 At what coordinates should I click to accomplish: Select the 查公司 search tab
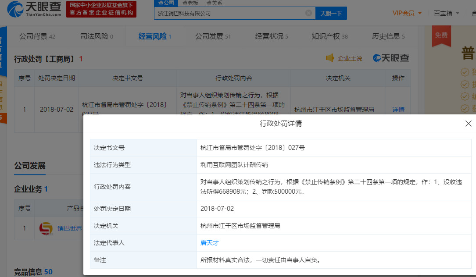(x=166, y=3)
